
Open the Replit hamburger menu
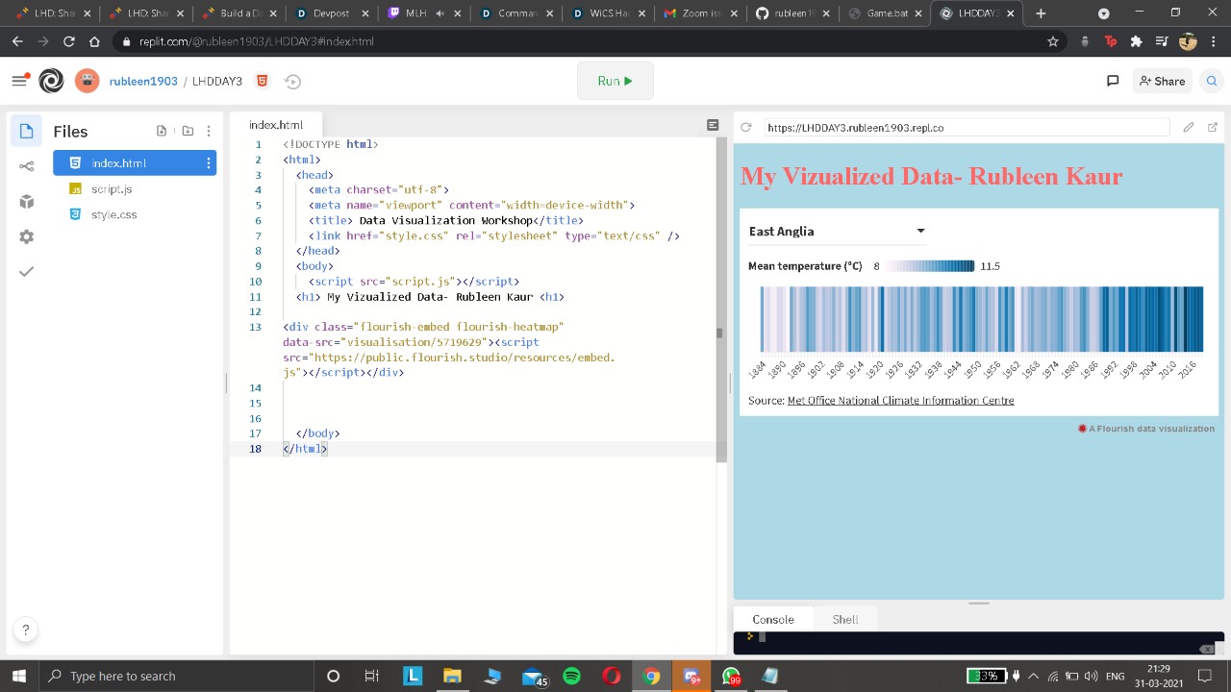19,81
